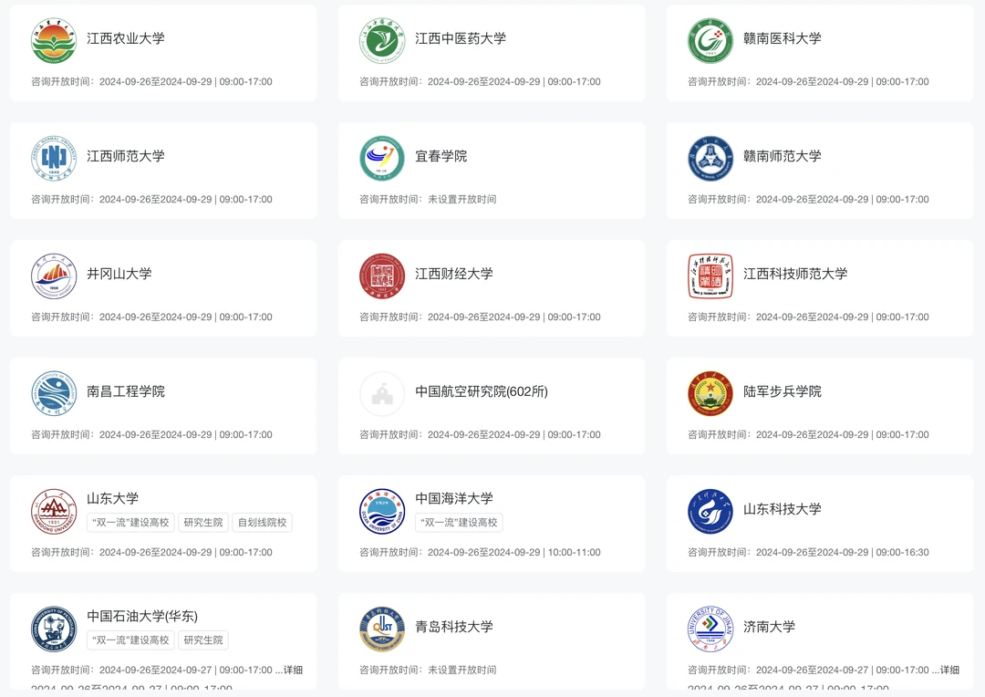Image resolution: width=985 pixels, height=697 pixels.
Task: Click the 江西科技师范大学 logo
Action: (x=710, y=276)
